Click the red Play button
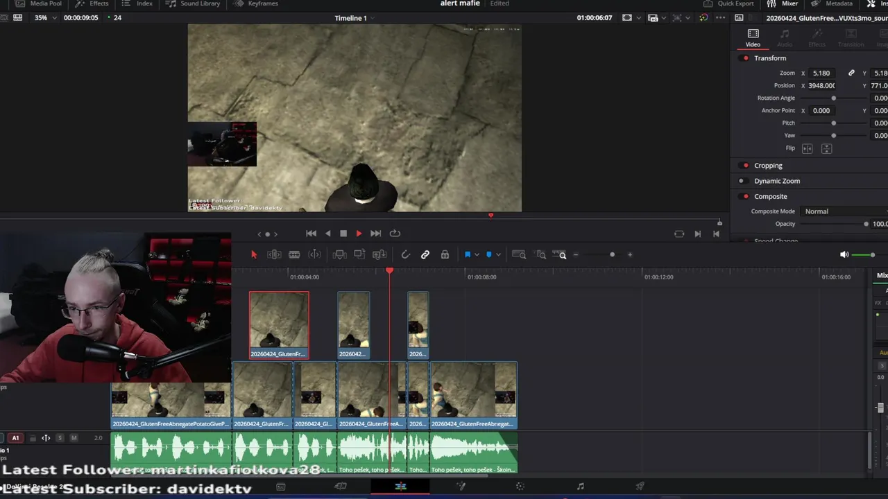The image size is (888, 499). (x=359, y=234)
